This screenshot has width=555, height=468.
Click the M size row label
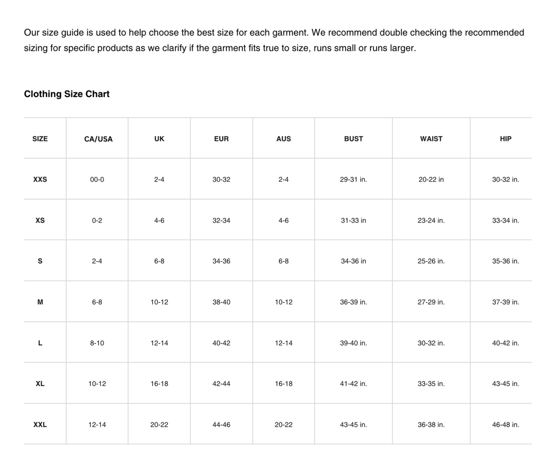(40, 302)
